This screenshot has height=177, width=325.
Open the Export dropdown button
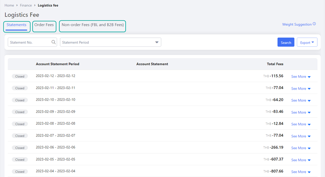click(x=307, y=43)
